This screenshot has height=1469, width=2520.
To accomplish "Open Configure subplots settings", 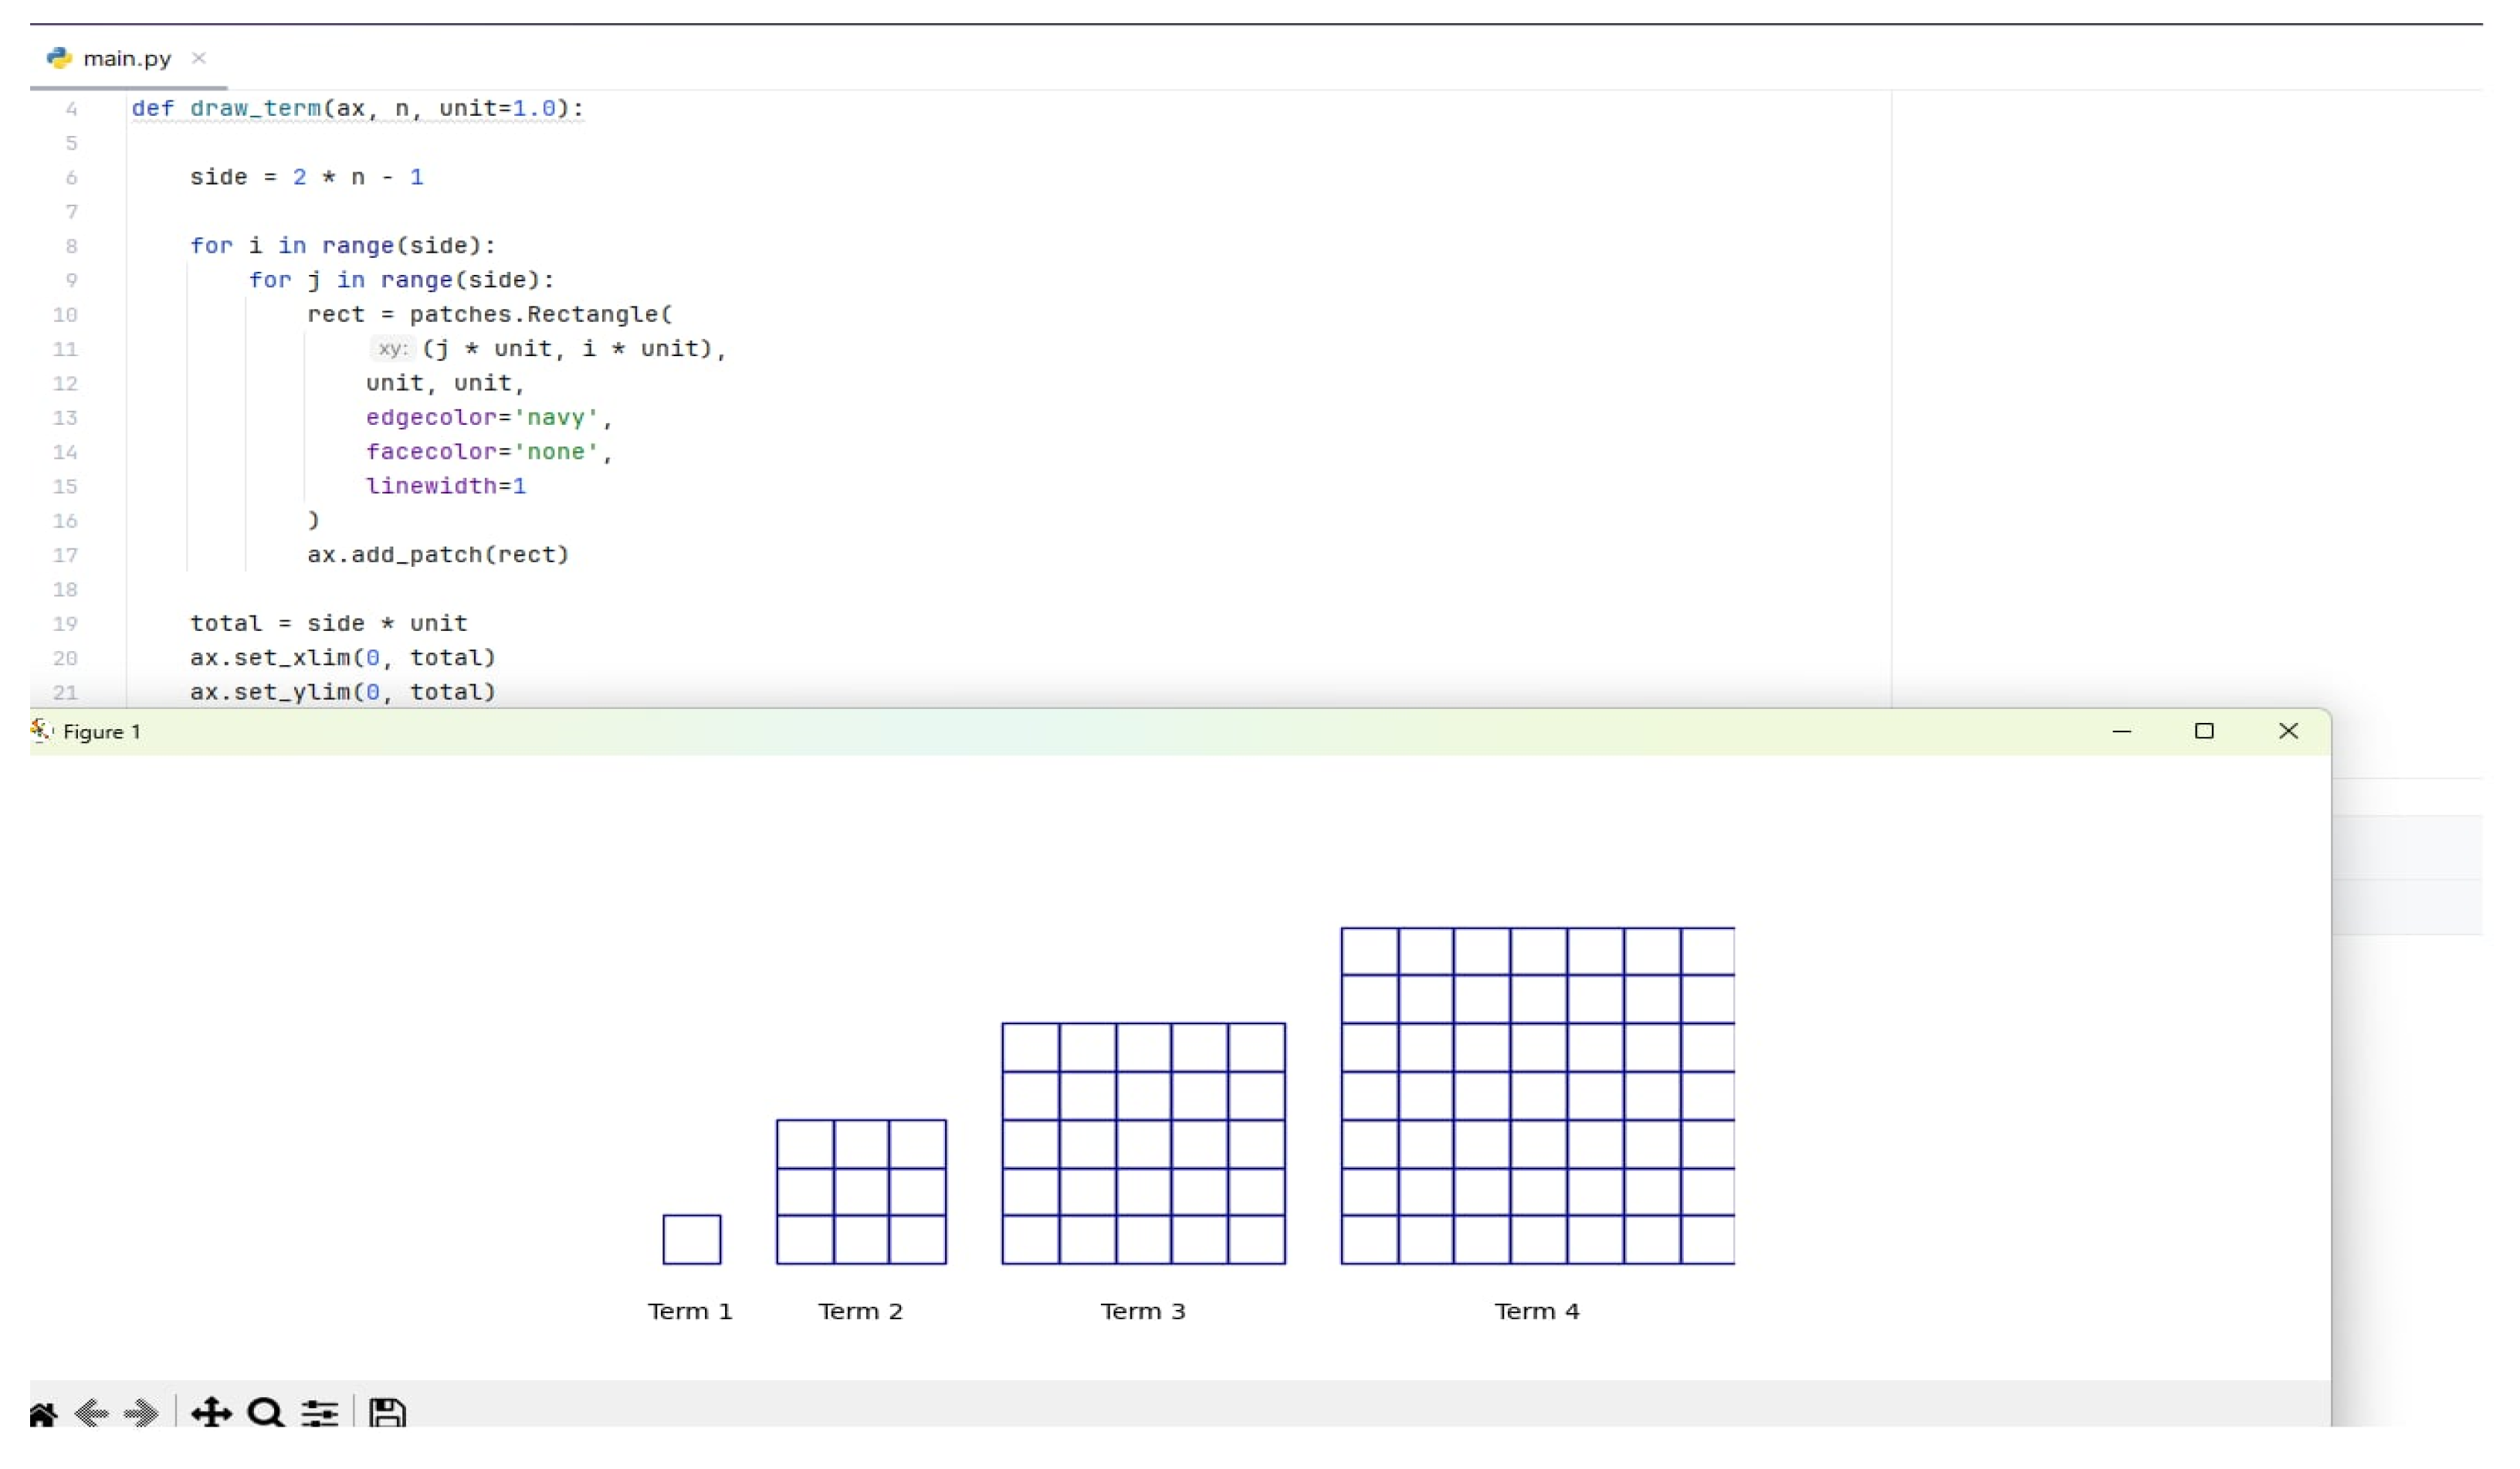I will tap(320, 1413).
